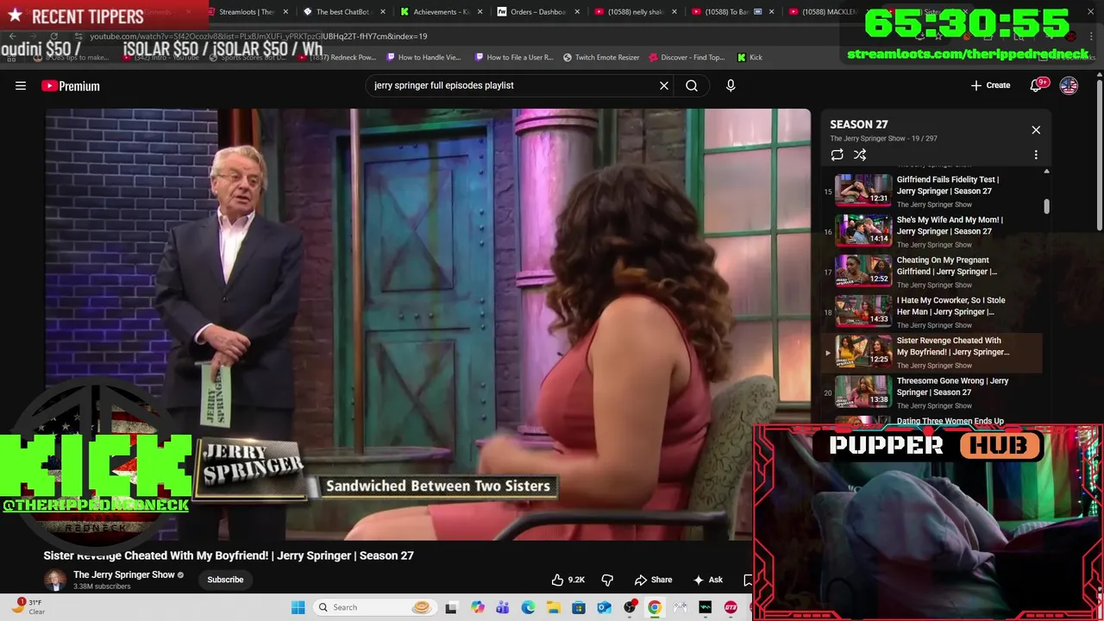
Task: Close the Streamloots tab
Action: pyautogui.click(x=285, y=12)
